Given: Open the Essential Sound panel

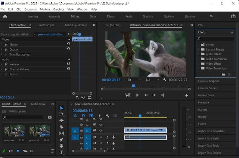Looking at the screenshot, I should click(207, 88).
